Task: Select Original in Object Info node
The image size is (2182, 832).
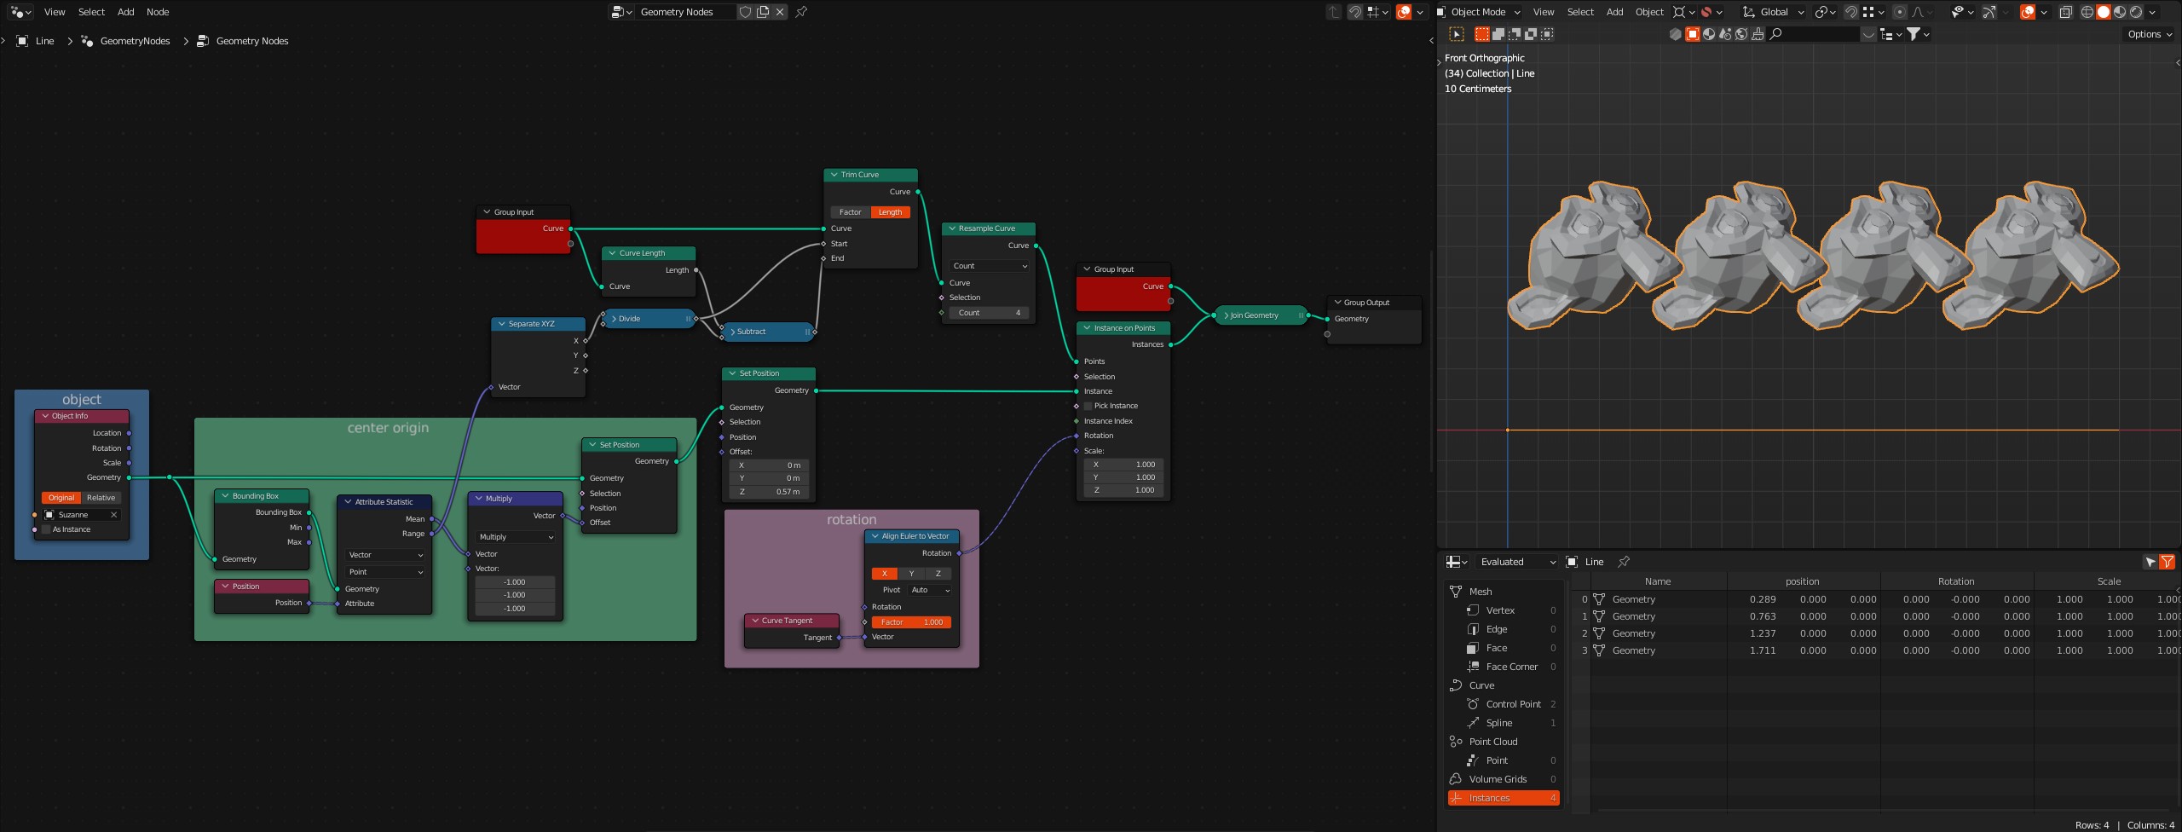Action: pyautogui.click(x=61, y=498)
